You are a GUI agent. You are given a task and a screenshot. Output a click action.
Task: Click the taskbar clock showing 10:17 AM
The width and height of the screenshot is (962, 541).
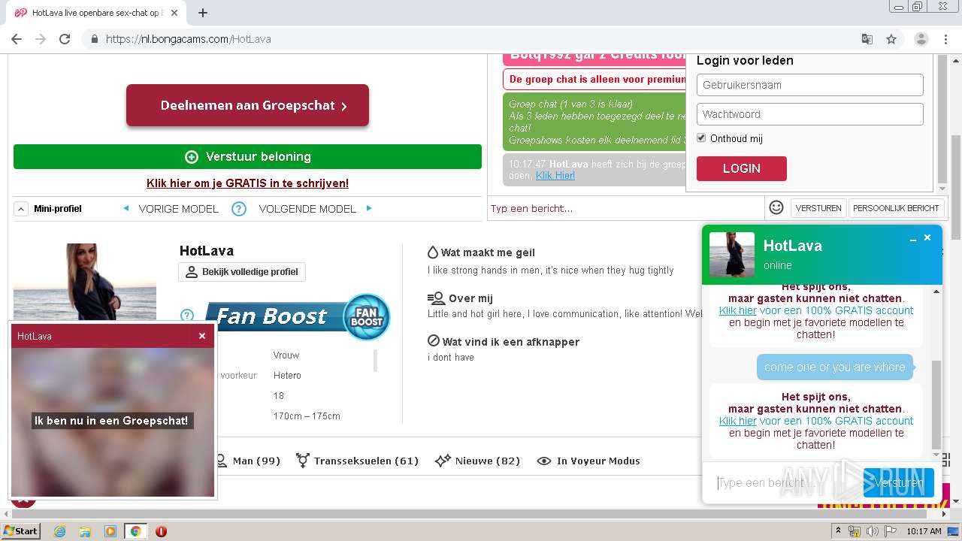pos(924,531)
